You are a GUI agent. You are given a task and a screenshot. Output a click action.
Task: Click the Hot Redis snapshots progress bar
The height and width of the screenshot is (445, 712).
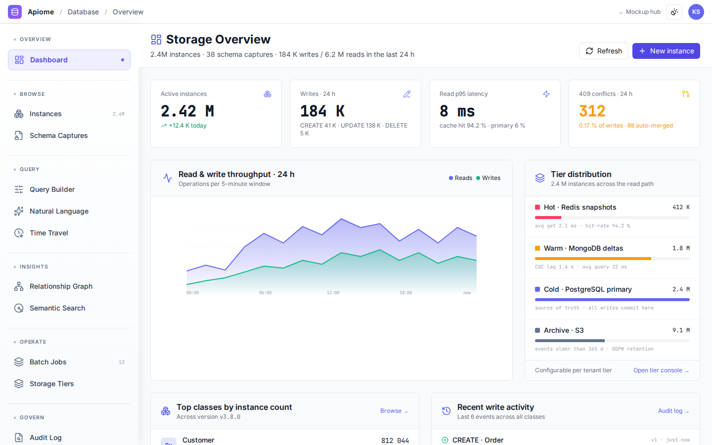[612, 218]
